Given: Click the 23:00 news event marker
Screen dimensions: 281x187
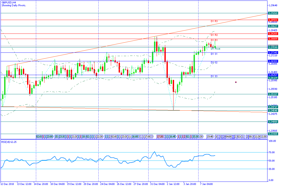Looking at the screenshot, I should tap(50, 137).
